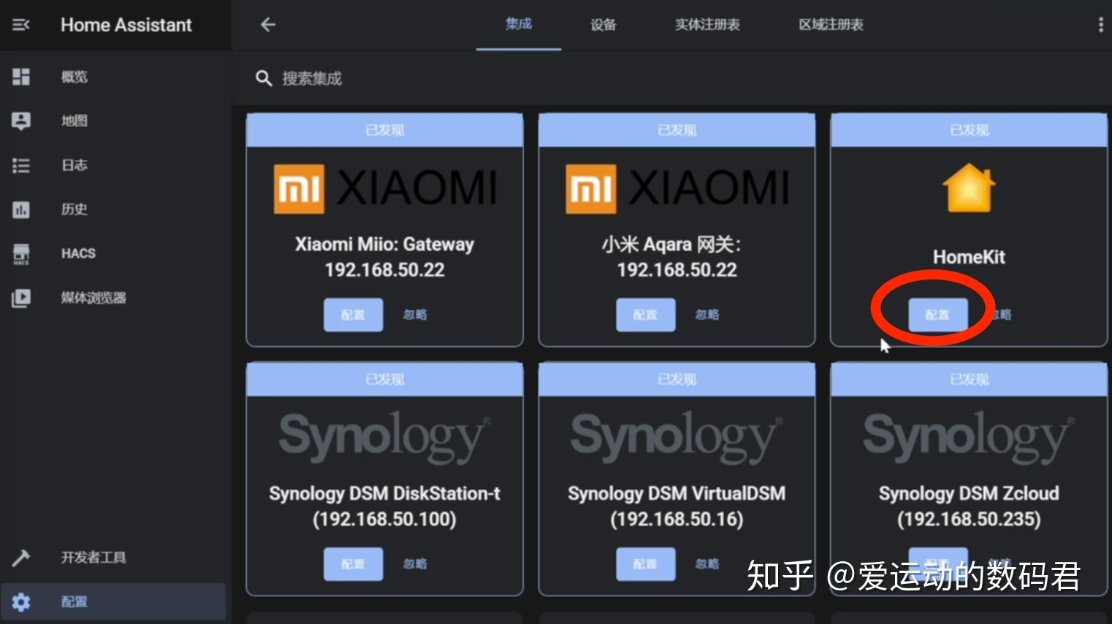1112x624 pixels.
Task: Ignore the 小米 Aqara 网关 discovery
Action: [707, 315]
